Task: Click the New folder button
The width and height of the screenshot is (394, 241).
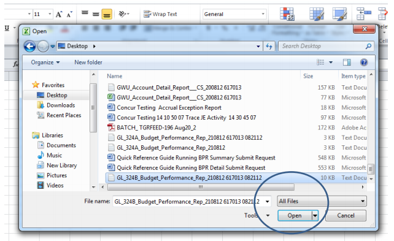Action: pyautogui.click(x=88, y=63)
